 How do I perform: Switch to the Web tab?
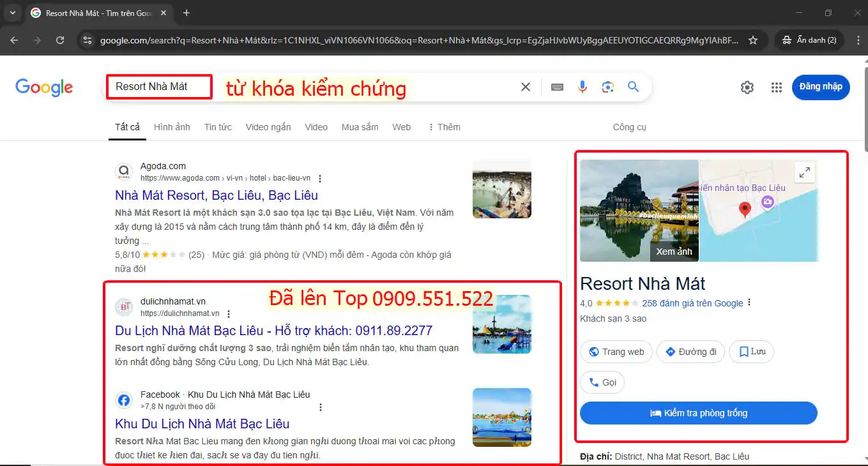pos(402,127)
